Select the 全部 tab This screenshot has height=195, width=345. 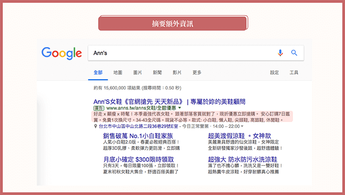[x=98, y=72]
